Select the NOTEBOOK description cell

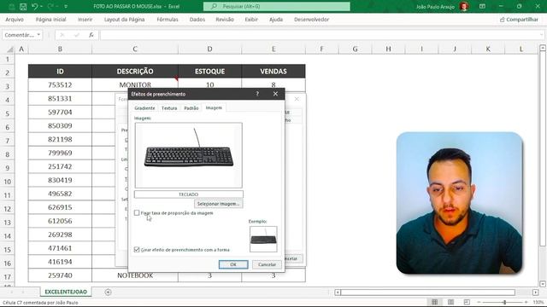tap(135, 275)
